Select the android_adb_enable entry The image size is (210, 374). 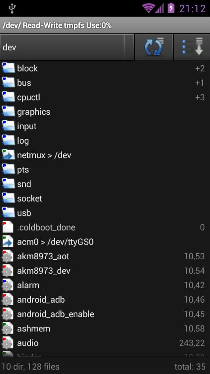(105, 314)
